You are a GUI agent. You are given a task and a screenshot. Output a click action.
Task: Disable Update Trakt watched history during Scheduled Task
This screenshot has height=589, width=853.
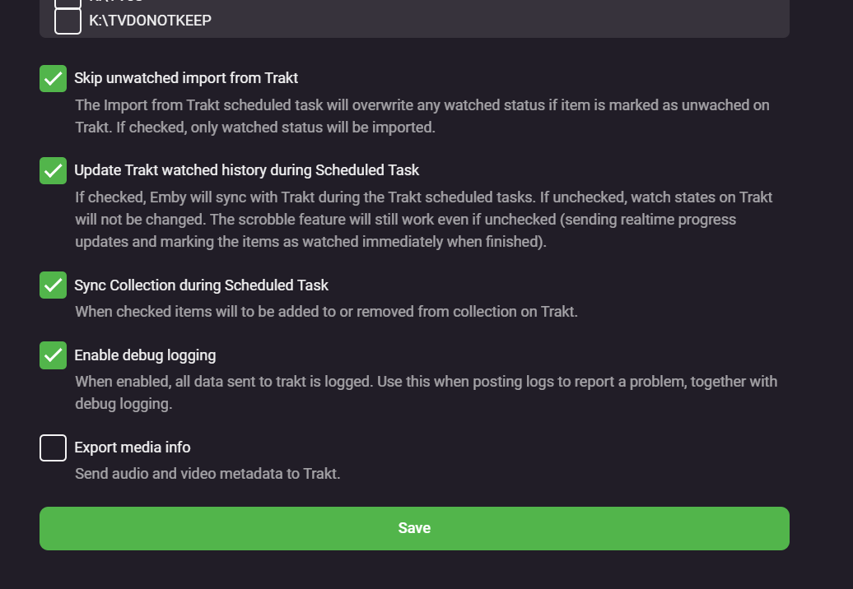pos(53,170)
